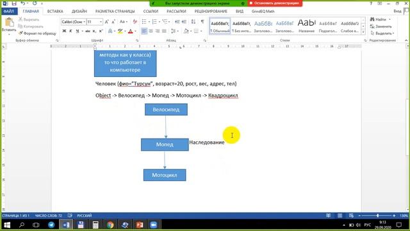Adjust the zoom slider in status bar
Viewport: 410px width, 231px height.
tap(377, 216)
